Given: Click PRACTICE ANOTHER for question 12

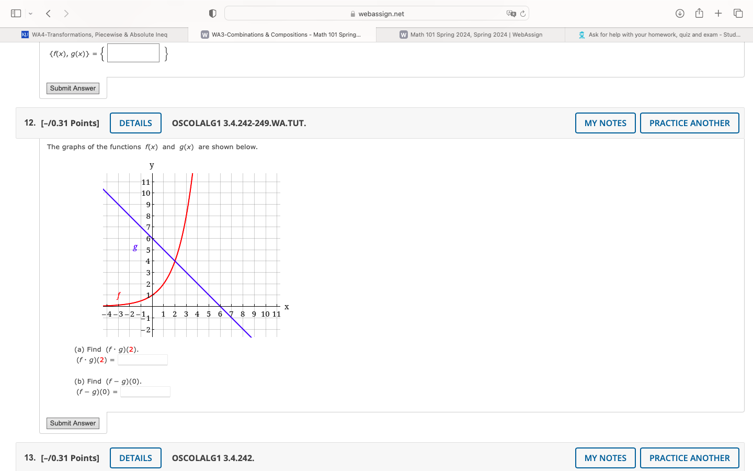Looking at the screenshot, I should [x=689, y=123].
